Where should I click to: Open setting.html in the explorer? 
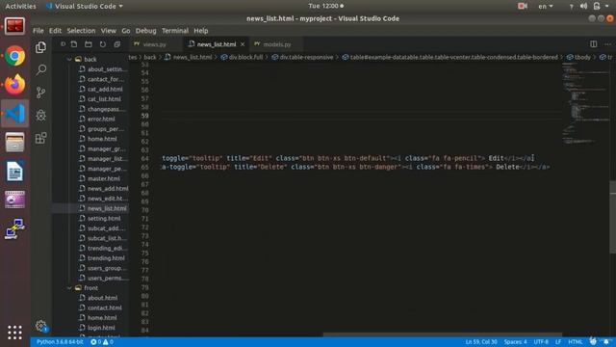(104, 219)
